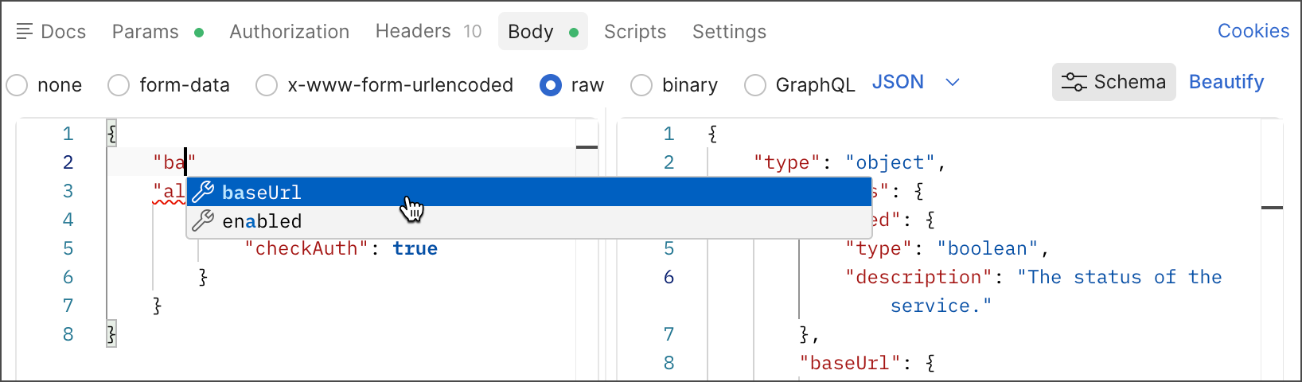
Task: Switch to the Authorization tab
Action: (289, 32)
